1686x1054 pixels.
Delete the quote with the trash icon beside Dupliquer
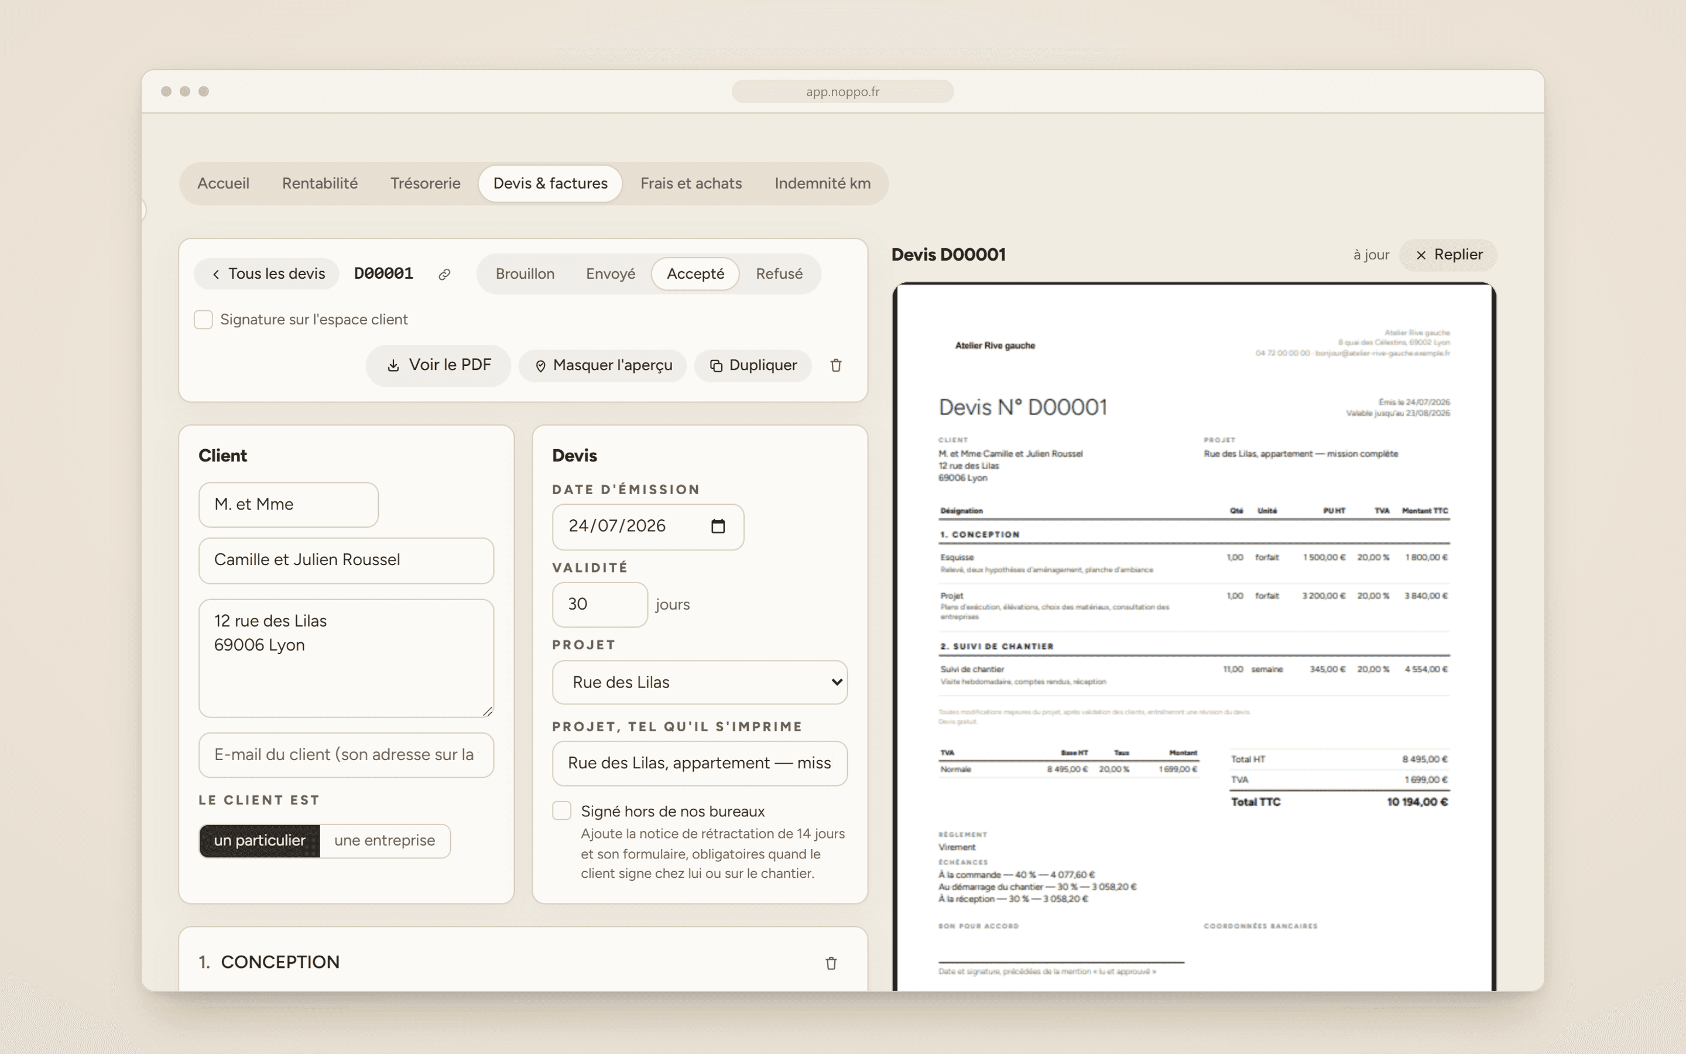tap(836, 365)
